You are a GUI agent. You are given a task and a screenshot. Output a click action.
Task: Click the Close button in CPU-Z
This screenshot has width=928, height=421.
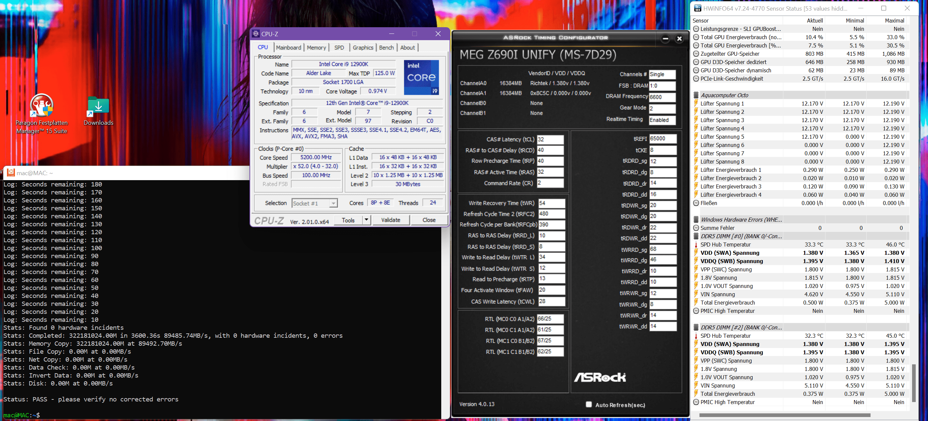[429, 220]
